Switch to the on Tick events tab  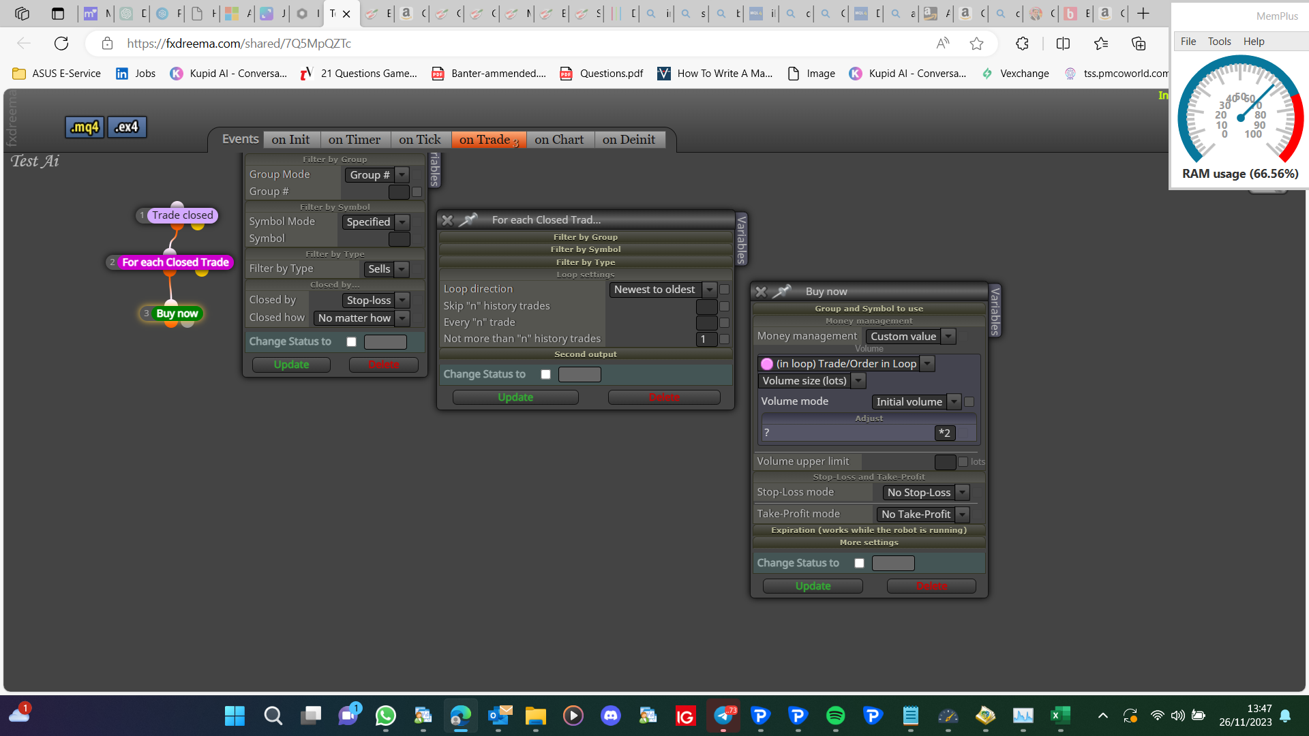click(x=420, y=140)
